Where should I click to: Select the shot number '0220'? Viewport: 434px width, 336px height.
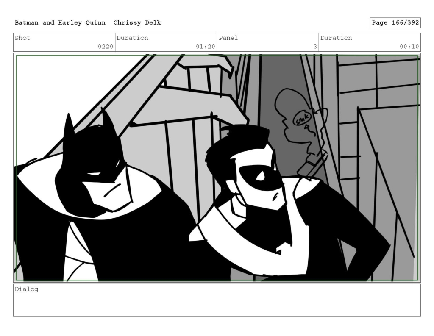(x=106, y=47)
